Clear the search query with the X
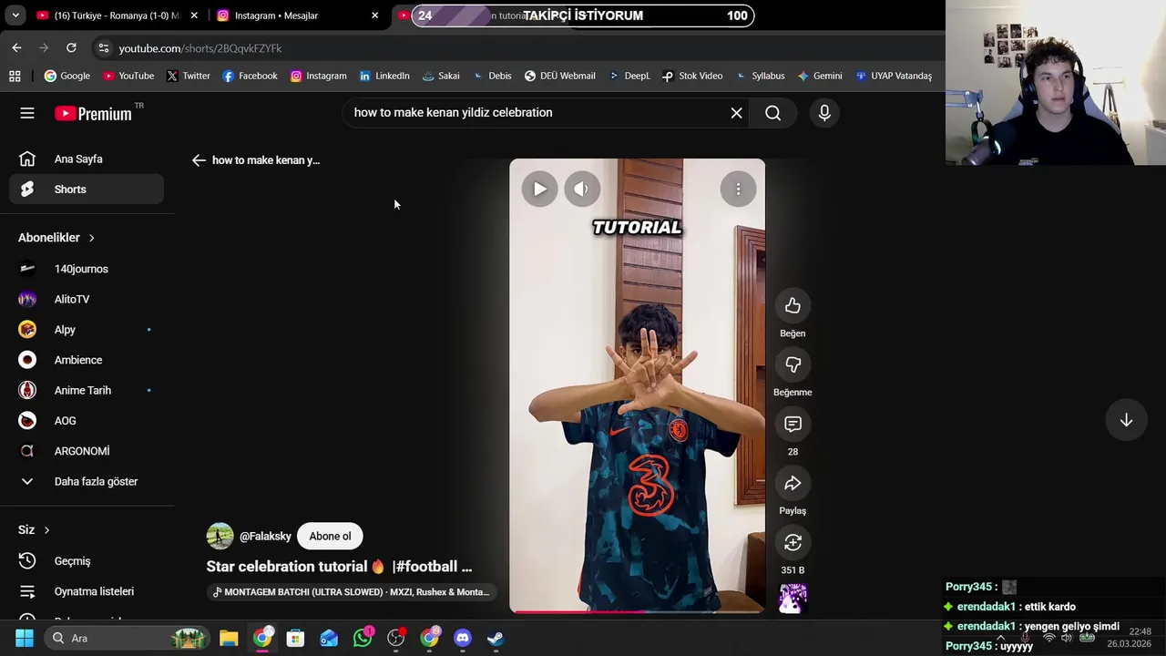Image resolution: width=1166 pixels, height=656 pixels. point(736,113)
